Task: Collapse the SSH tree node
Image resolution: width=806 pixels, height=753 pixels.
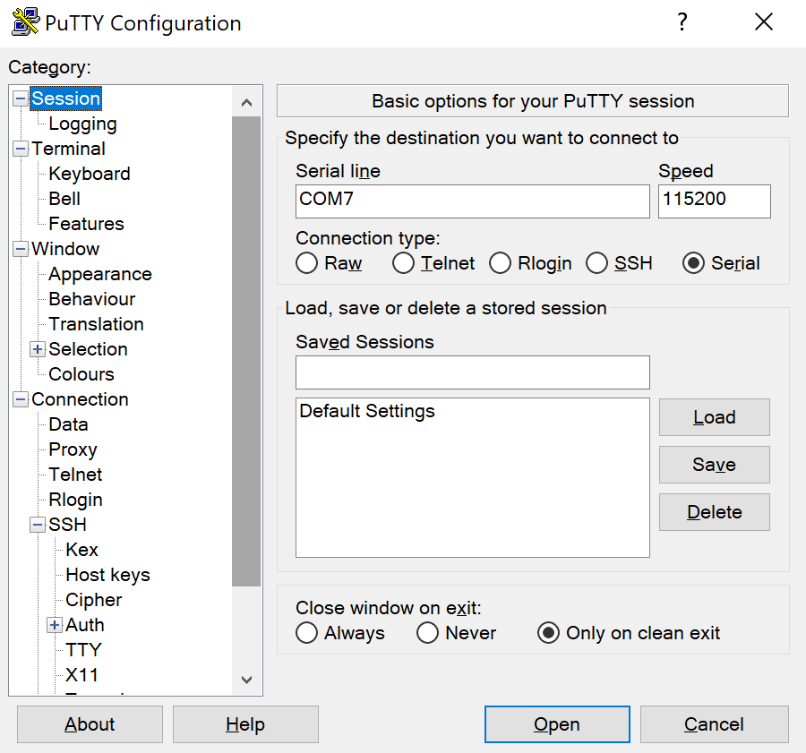Action: (x=38, y=525)
